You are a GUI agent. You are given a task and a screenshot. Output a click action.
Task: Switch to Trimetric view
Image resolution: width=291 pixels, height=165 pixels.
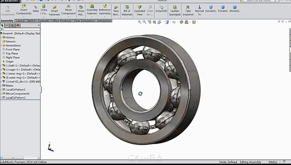click(x=223, y=9)
